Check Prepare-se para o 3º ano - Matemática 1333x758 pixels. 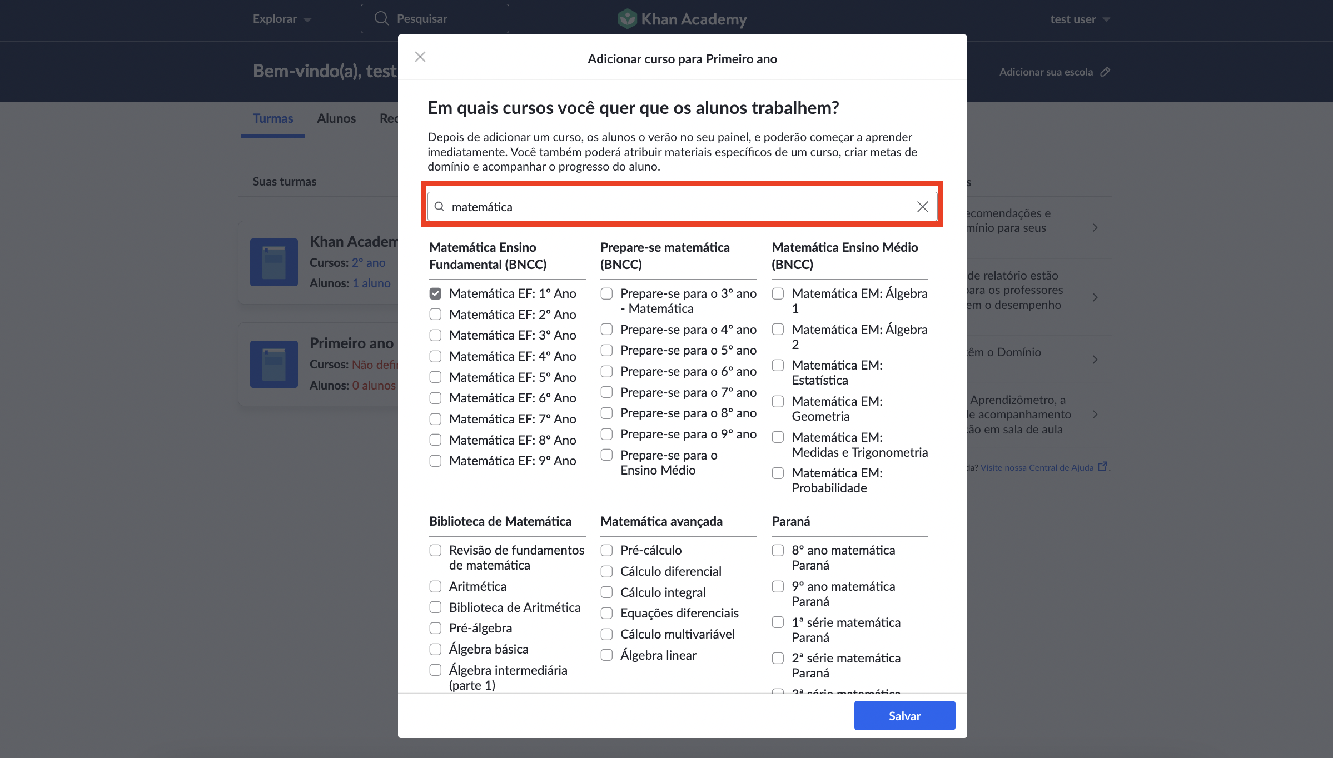(606, 293)
